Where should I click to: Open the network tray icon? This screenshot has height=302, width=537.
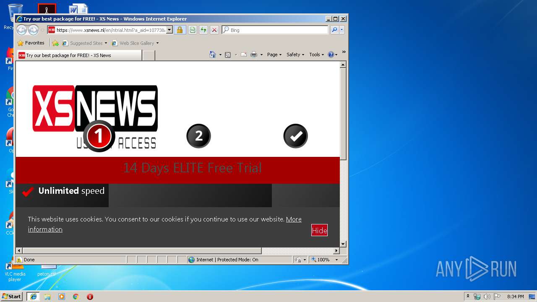pos(477,296)
